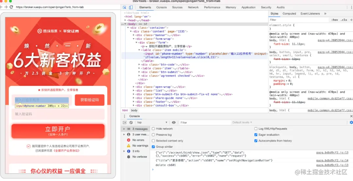Image resolution: width=353 pixels, height=181 pixels.
Task: Open the Application panel tab
Action: click(248, 8)
